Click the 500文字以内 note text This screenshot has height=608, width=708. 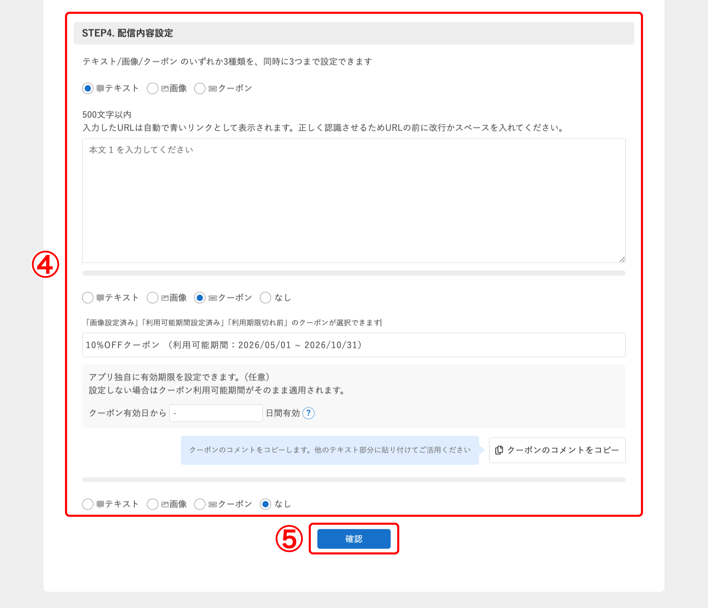pos(107,115)
